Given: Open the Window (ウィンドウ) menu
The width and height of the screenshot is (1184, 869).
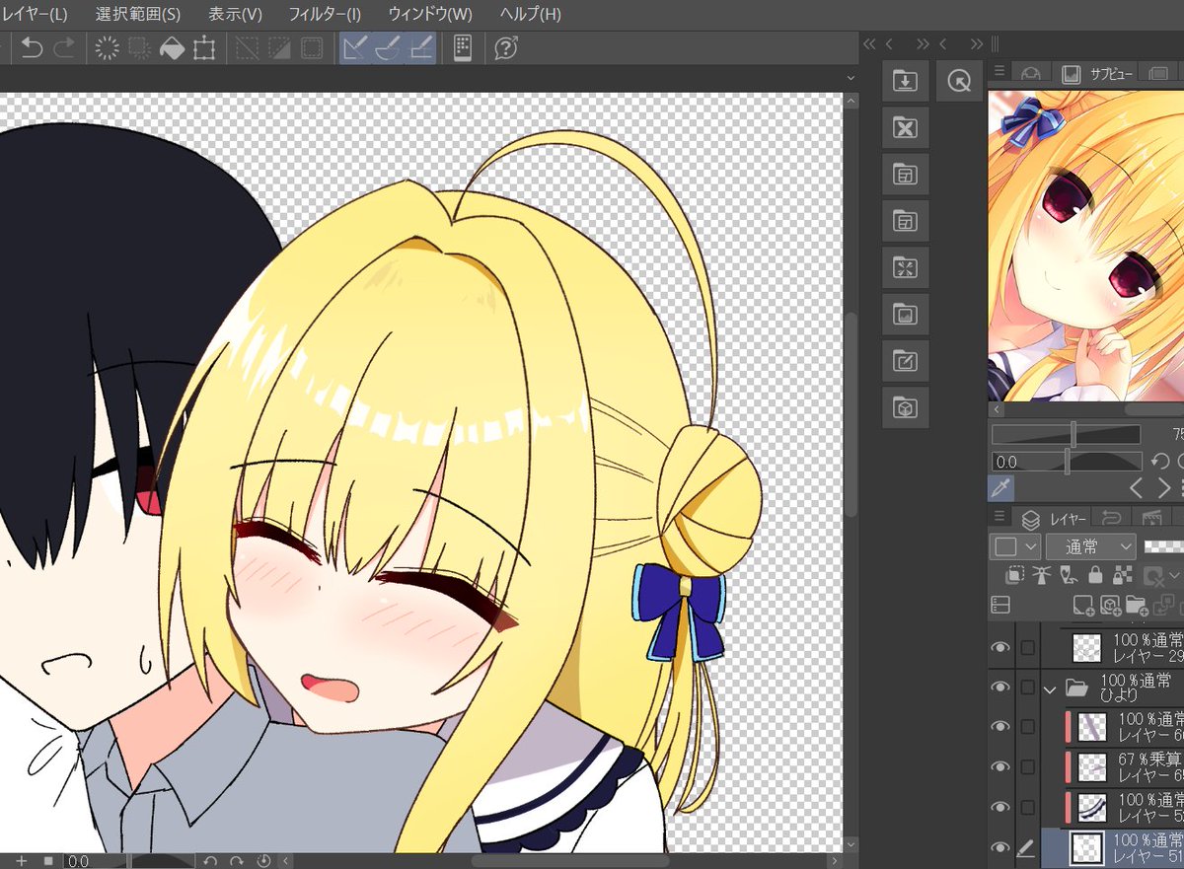Looking at the screenshot, I should coord(430,14).
